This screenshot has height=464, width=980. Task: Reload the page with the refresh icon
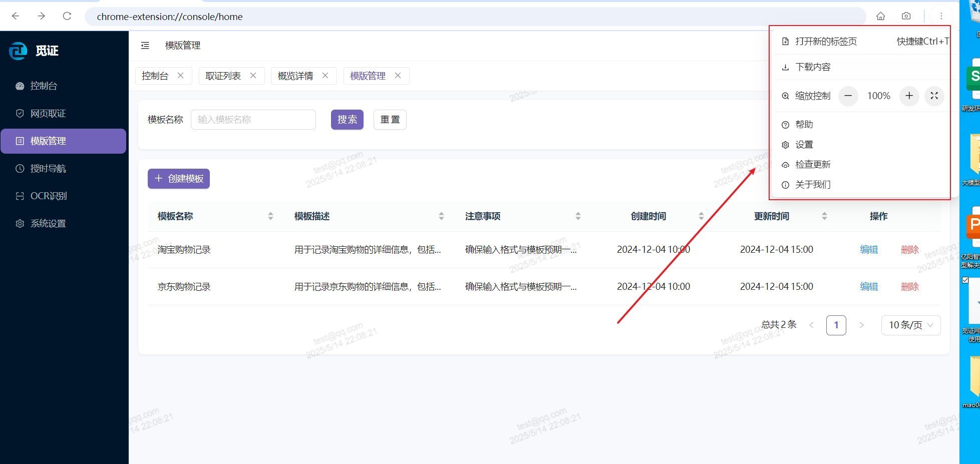[67, 16]
